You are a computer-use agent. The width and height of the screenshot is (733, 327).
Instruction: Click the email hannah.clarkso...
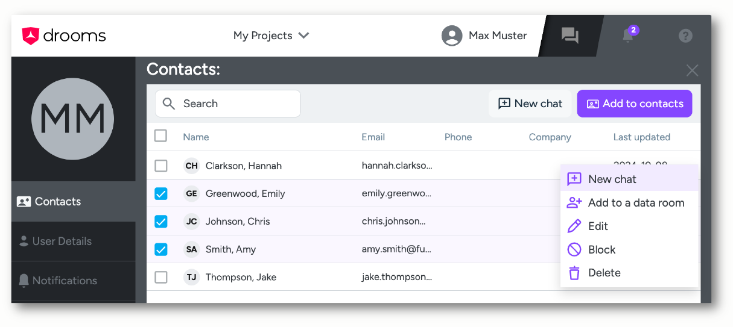[x=397, y=166]
